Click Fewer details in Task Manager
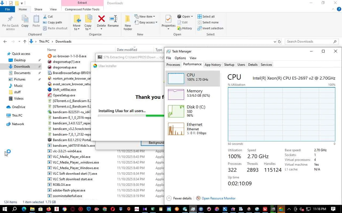342x213 pixels. 179,198
